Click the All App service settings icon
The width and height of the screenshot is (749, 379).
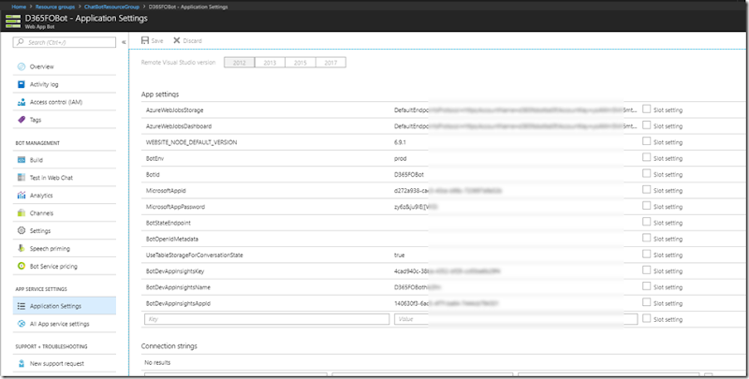click(21, 324)
